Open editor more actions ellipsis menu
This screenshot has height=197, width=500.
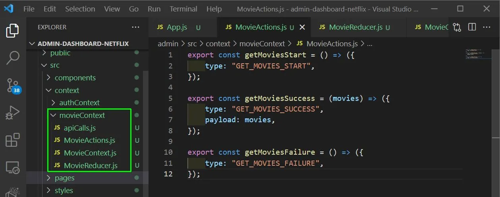(486, 27)
